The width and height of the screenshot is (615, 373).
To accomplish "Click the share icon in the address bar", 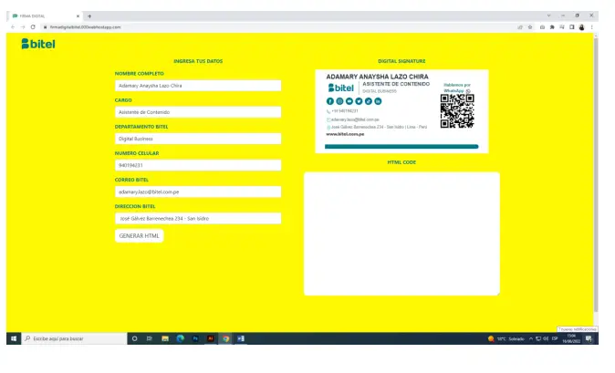I will 520,27.
